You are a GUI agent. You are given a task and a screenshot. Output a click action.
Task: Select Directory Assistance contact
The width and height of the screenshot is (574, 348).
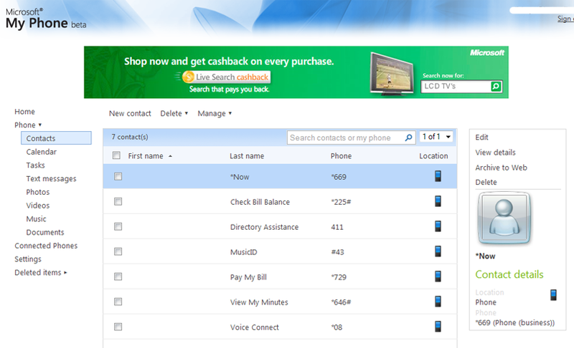pyautogui.click(x=264, y=227)
